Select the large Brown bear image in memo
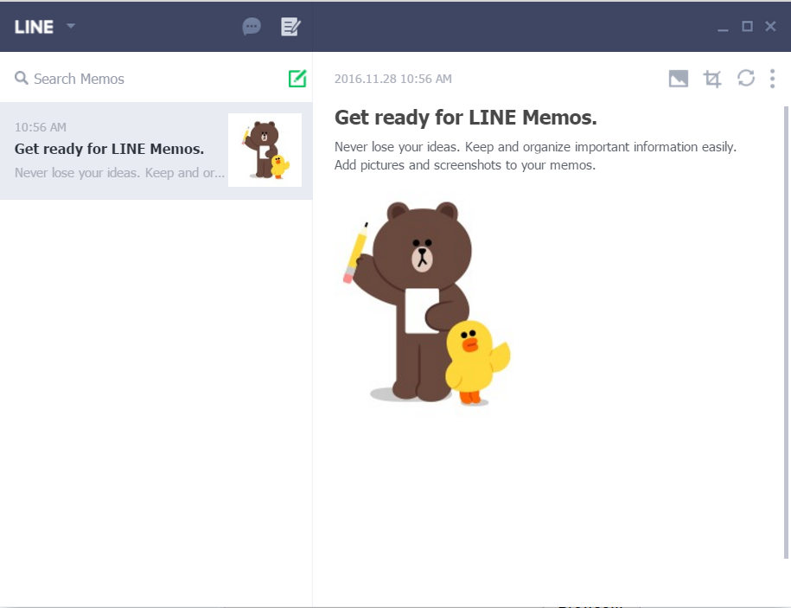 (422, 303)
